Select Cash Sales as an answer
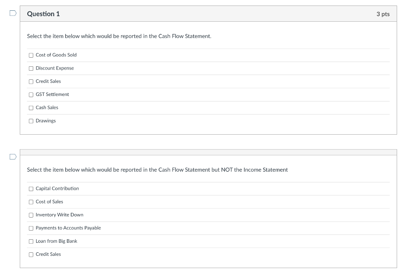Image resolution: width=405 pixels, height=274 pixels. coord(31,107)
